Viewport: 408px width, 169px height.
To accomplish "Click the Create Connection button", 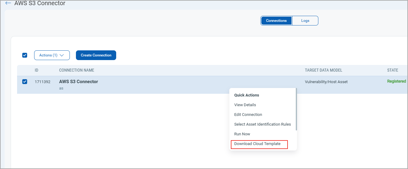I will (x=96, y=55).
